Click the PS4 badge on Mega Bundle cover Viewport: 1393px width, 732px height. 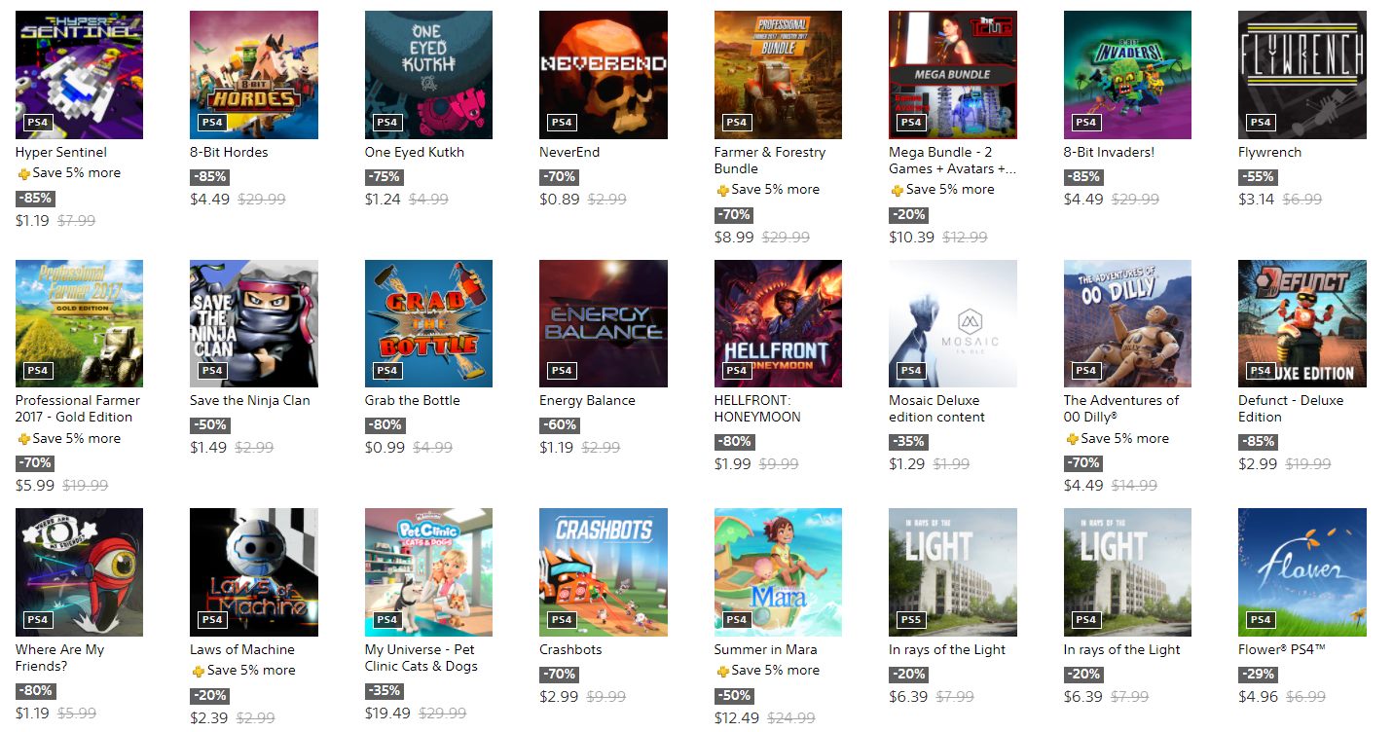pos(911,123)
